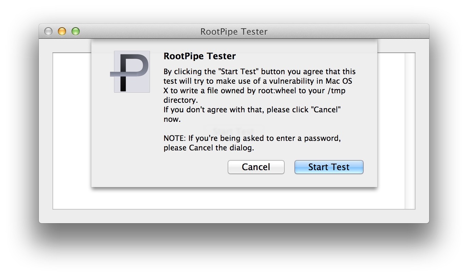Click the yellow minimize window button
The height and width of the screenshot is (277, 468).
pos(62,31)
